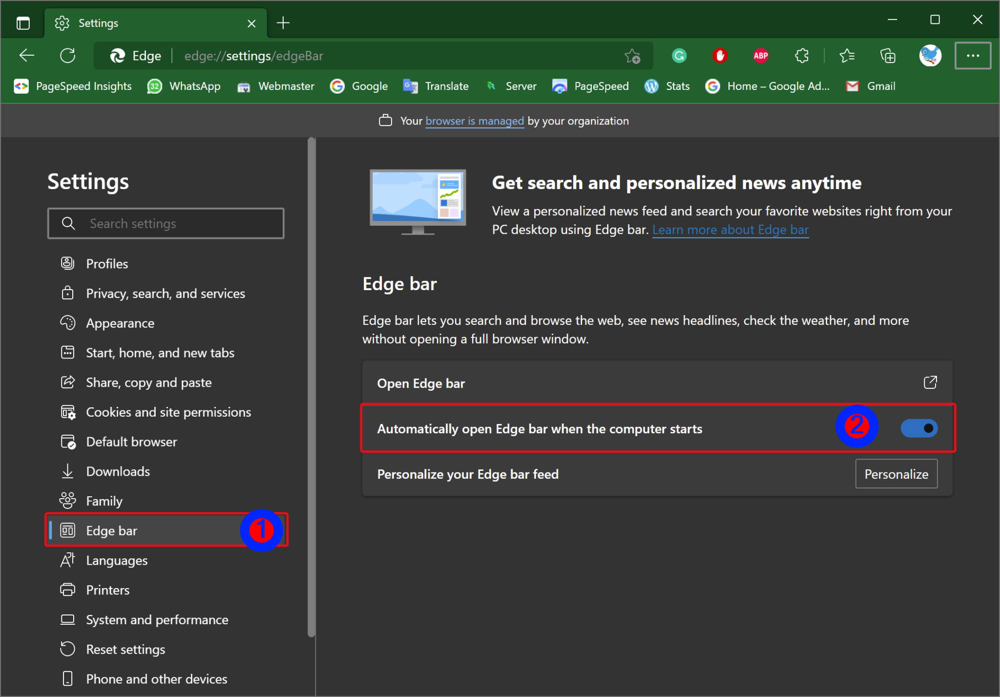Viewport: 1000px width, 697px height.
Task: Reload the settings page
Action: click(x=68, y=56)
